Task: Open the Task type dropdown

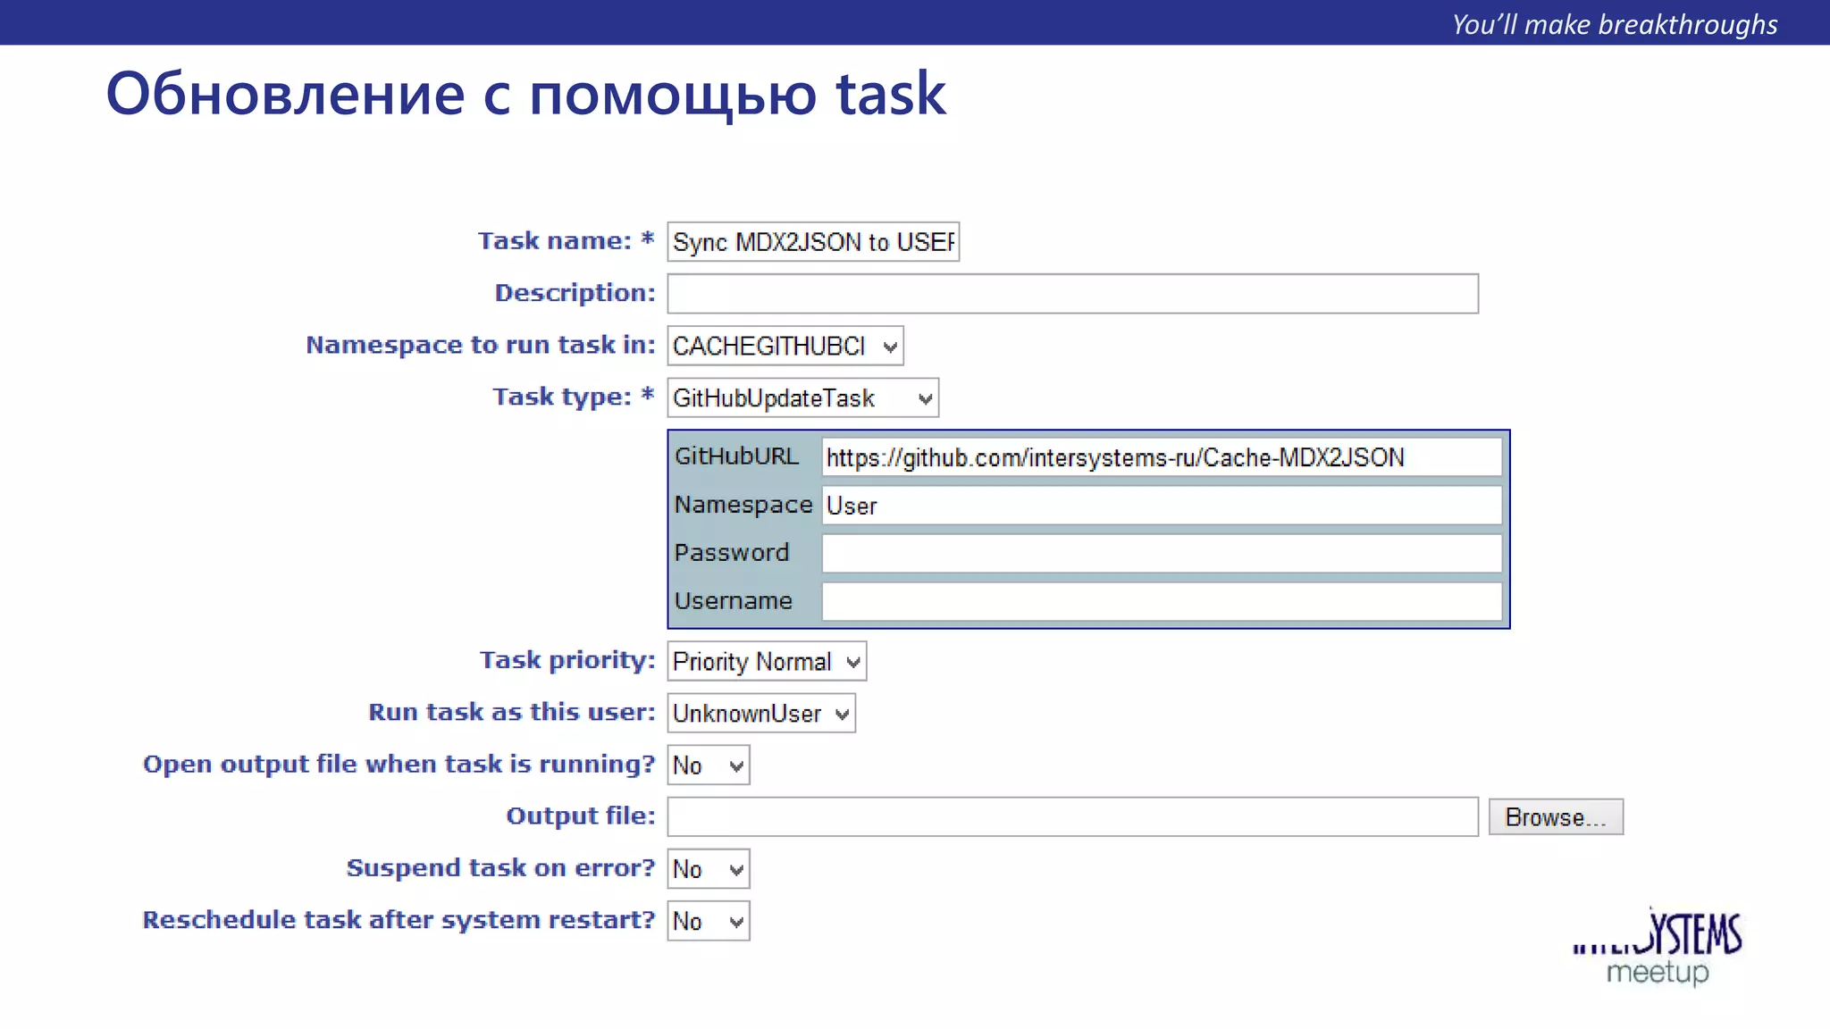Action: pyautogui.click(x=802, y=397)
